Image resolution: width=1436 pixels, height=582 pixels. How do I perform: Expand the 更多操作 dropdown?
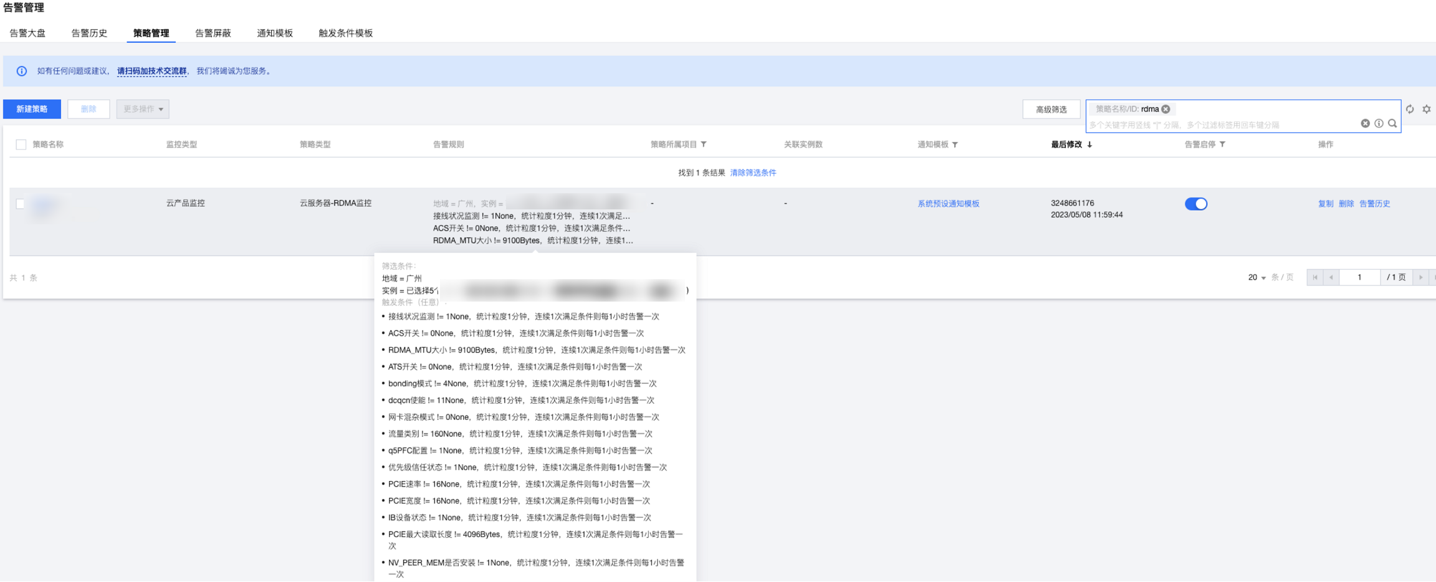point(143,109)
